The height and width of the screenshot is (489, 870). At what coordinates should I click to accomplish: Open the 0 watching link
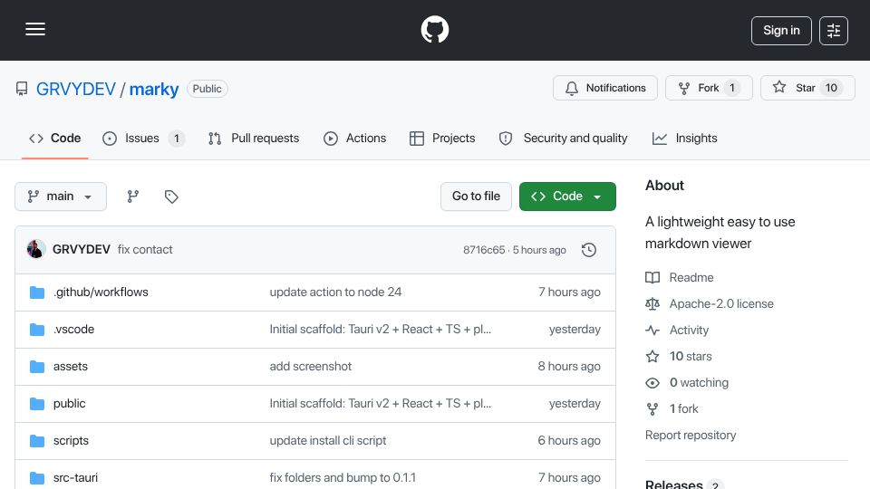tap(699, 383)
